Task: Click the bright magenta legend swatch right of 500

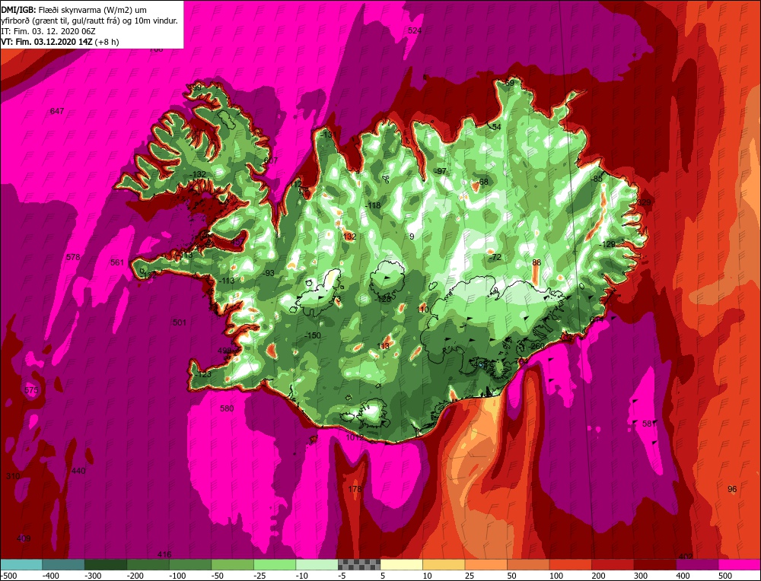Action: [x=739, y=564]
